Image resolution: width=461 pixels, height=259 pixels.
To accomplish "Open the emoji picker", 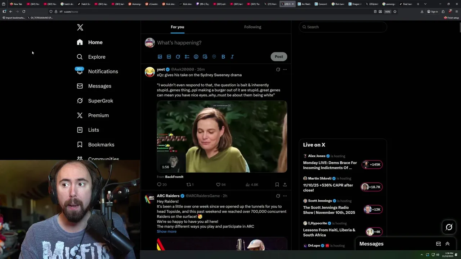I will 196,56.
